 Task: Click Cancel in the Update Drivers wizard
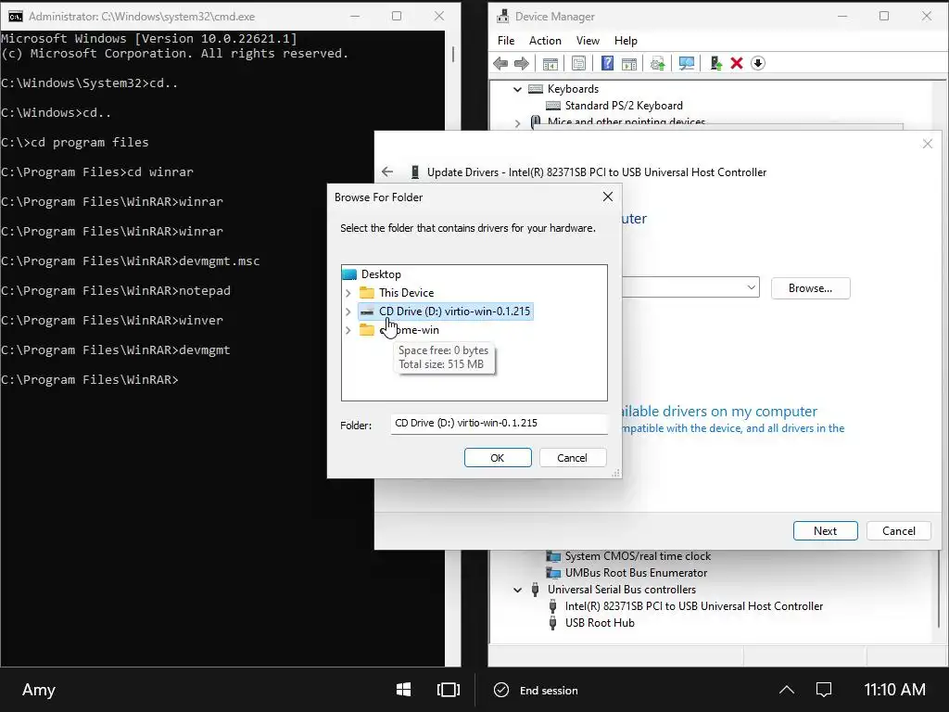point(899,531)
